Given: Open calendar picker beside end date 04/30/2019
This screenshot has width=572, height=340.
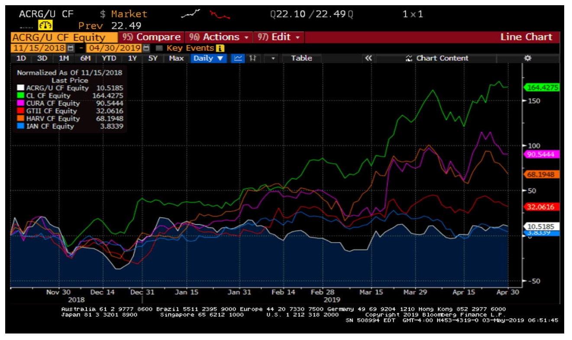Looking at the screenshot, I should coord(146,48).
